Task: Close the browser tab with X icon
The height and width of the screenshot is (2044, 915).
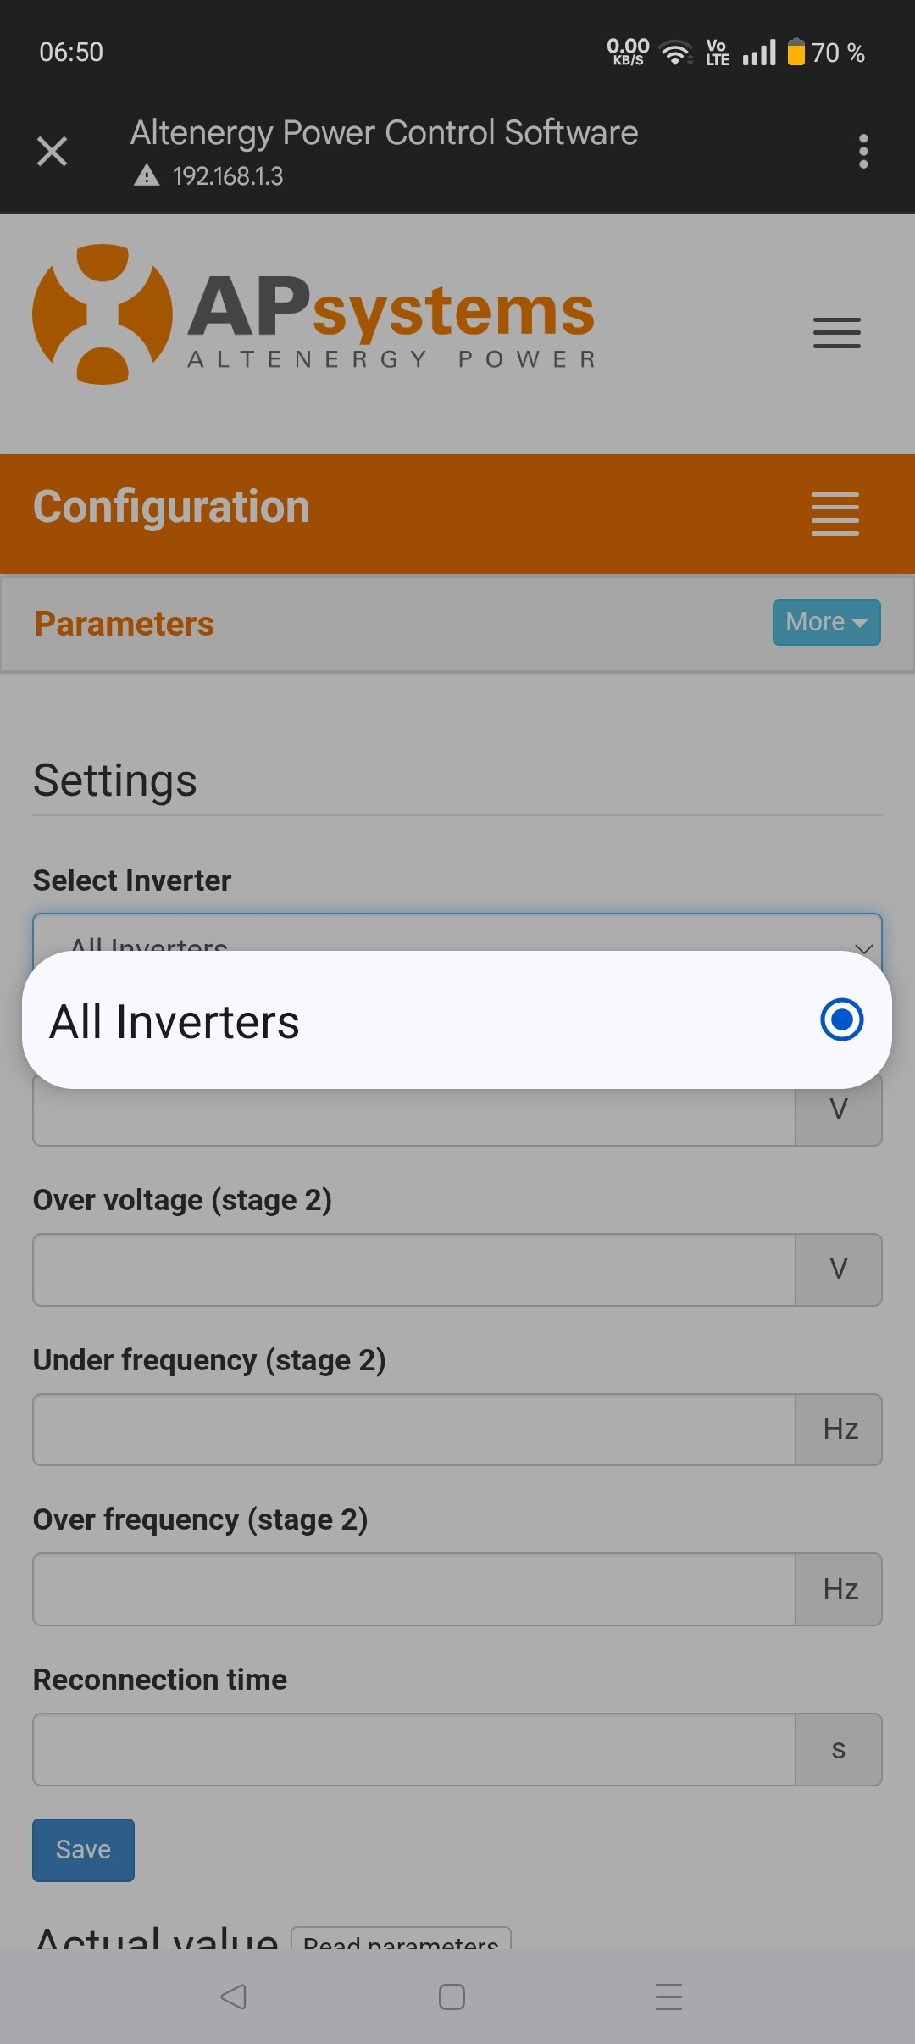Action: coord(53,152)
